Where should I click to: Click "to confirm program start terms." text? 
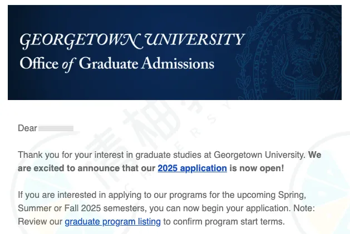click(224, 222)
